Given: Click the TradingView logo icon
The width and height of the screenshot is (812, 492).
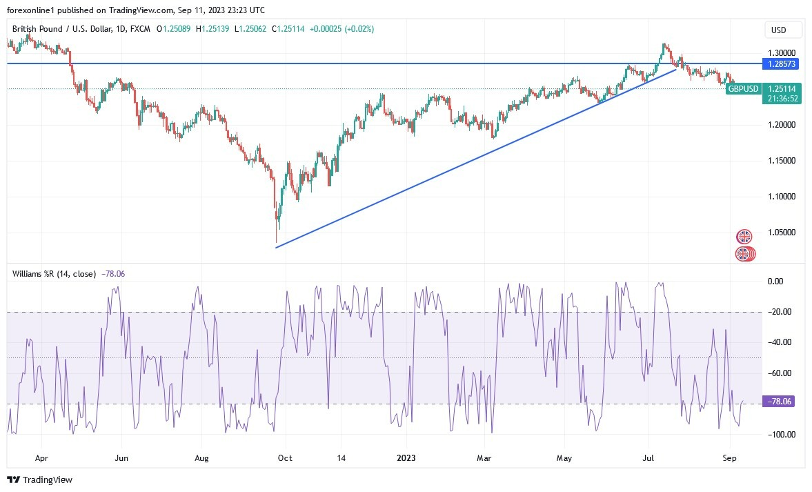Looking at the screenshot, I should (14, 480).
